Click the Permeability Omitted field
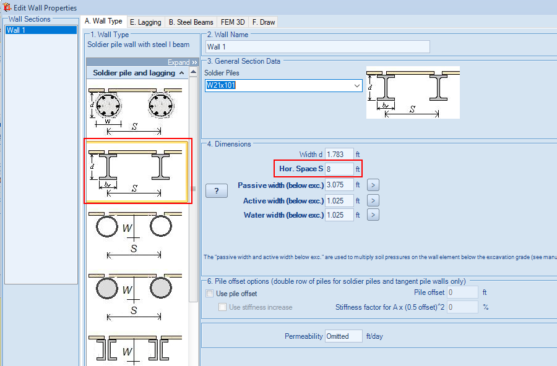The height and width of the screenshot is (366, 557). [x=343, y=336]
